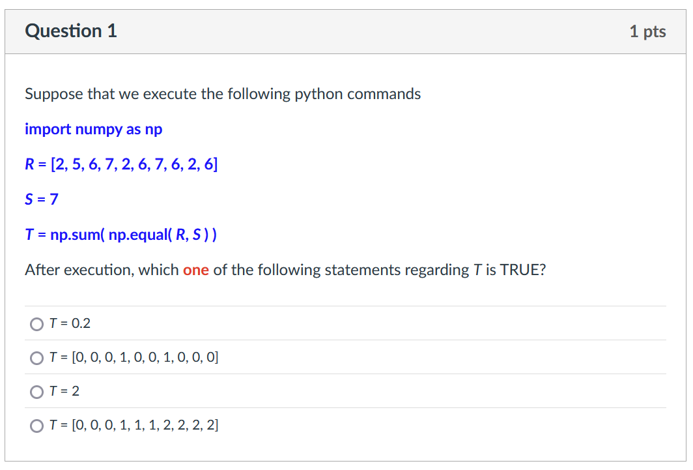Choose answer T = [0, 0, 0, 1, 0, 0, 1, 0, 0, 0]

pyautogui.click(x=36, y=358)
